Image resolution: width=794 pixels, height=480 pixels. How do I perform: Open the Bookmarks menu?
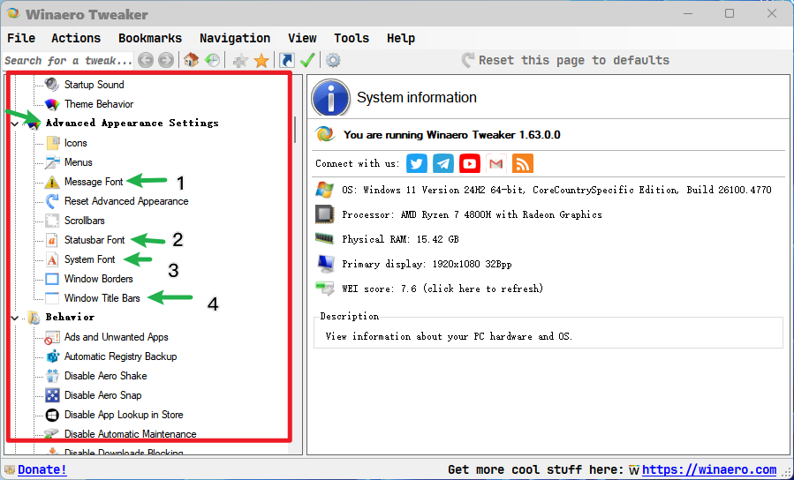click(x=149, y=38)
